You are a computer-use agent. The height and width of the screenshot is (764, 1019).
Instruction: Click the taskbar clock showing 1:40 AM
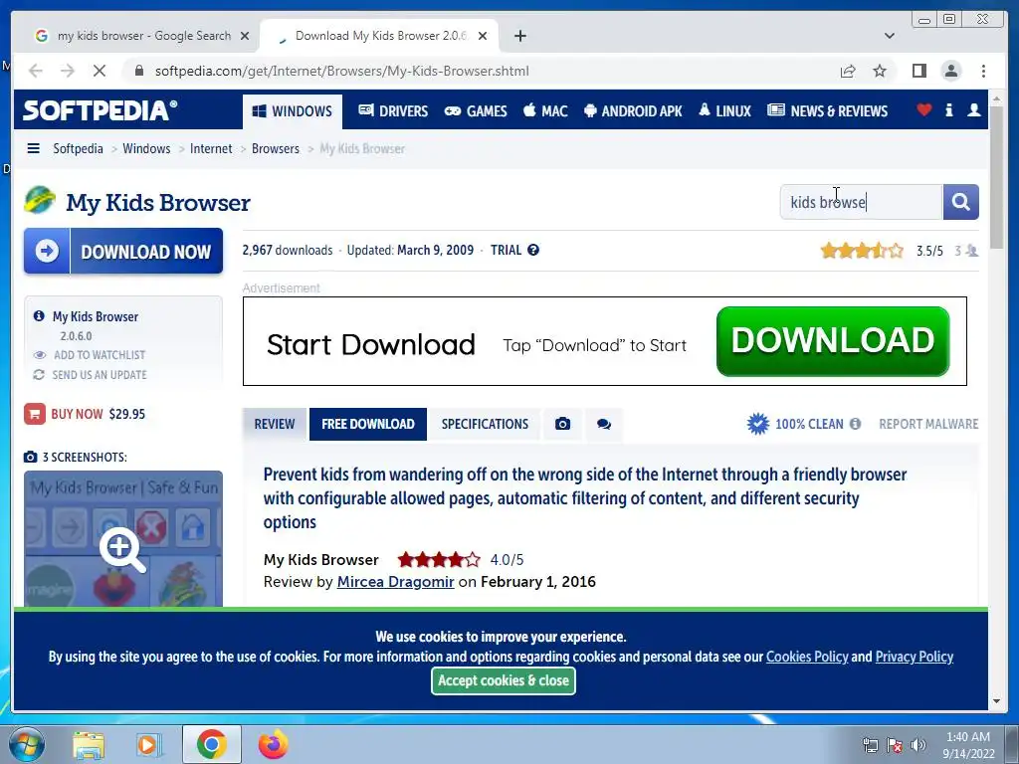click(967, 745)
